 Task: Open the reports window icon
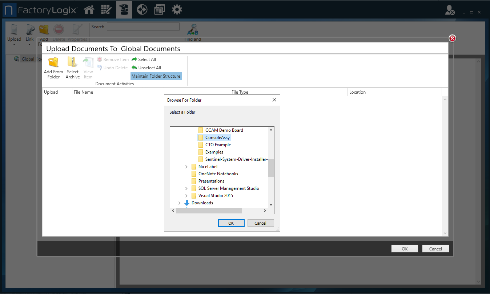[159, 9]
